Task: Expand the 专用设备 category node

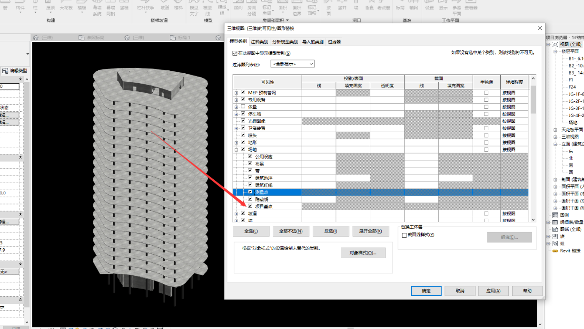Action: point(236,100)
